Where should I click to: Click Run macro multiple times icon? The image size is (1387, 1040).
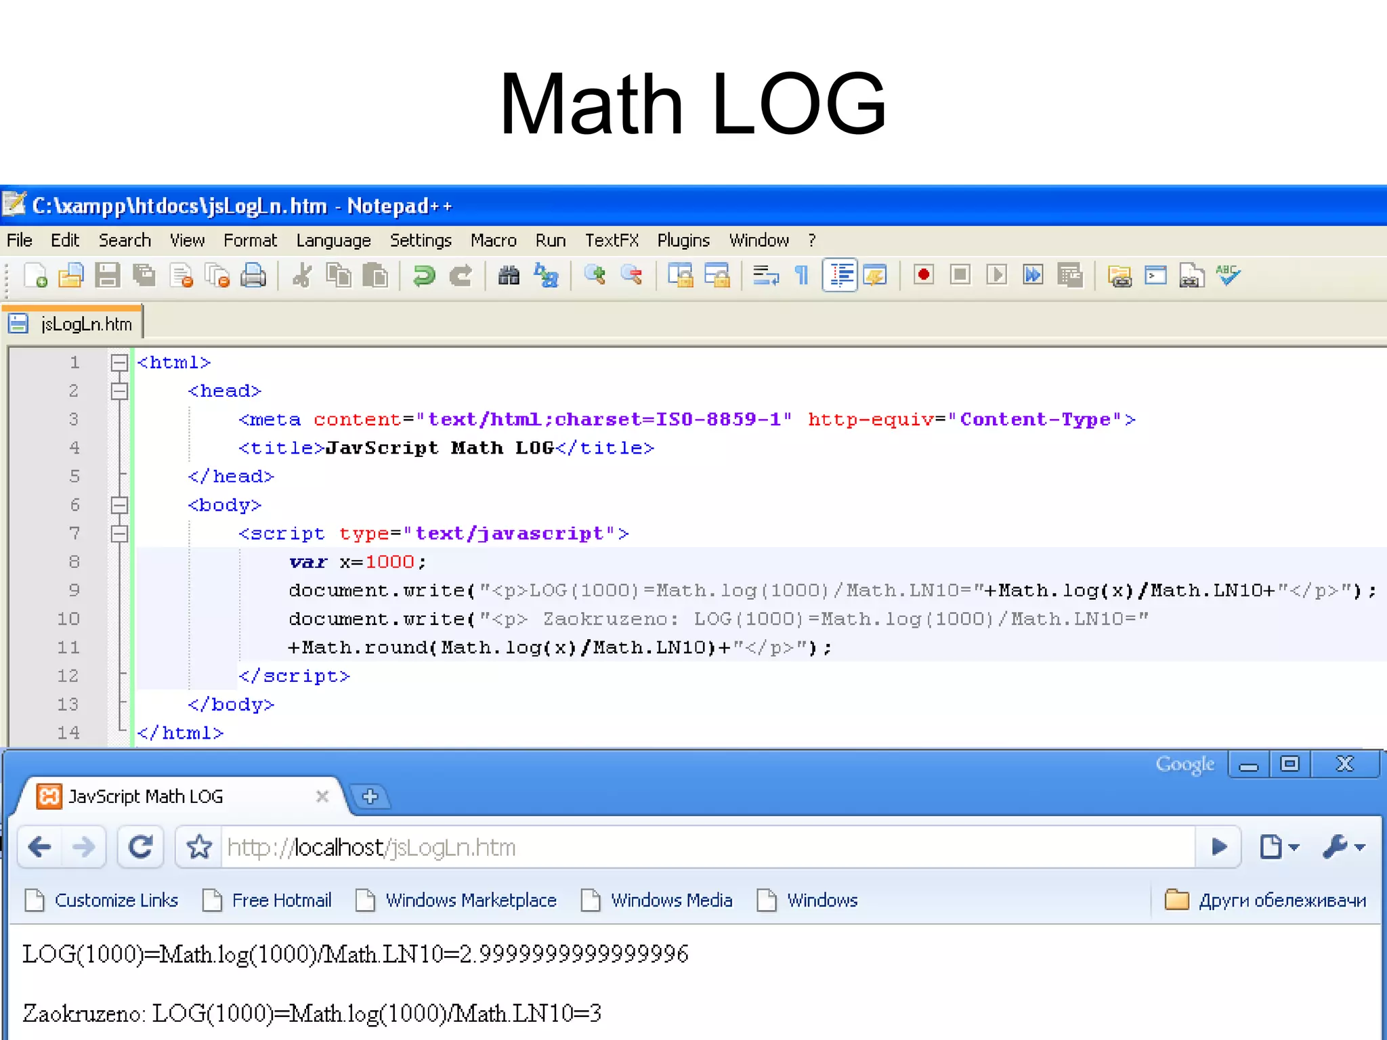click(x=1033, y=275)
